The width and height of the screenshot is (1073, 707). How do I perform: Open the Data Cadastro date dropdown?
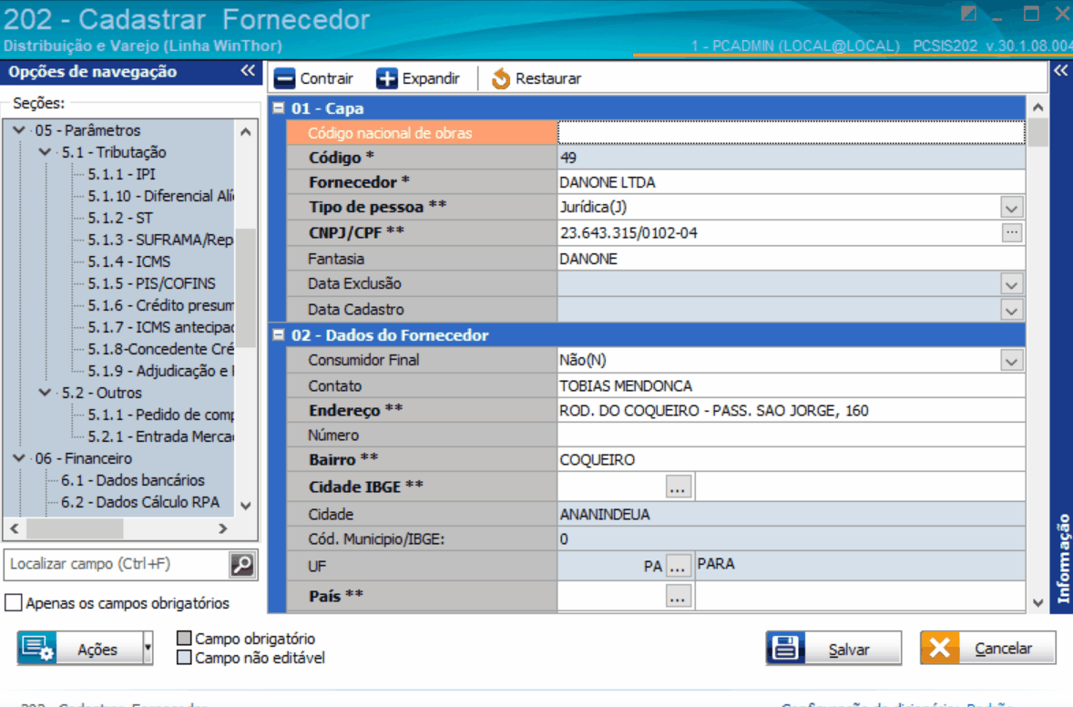1011,310
